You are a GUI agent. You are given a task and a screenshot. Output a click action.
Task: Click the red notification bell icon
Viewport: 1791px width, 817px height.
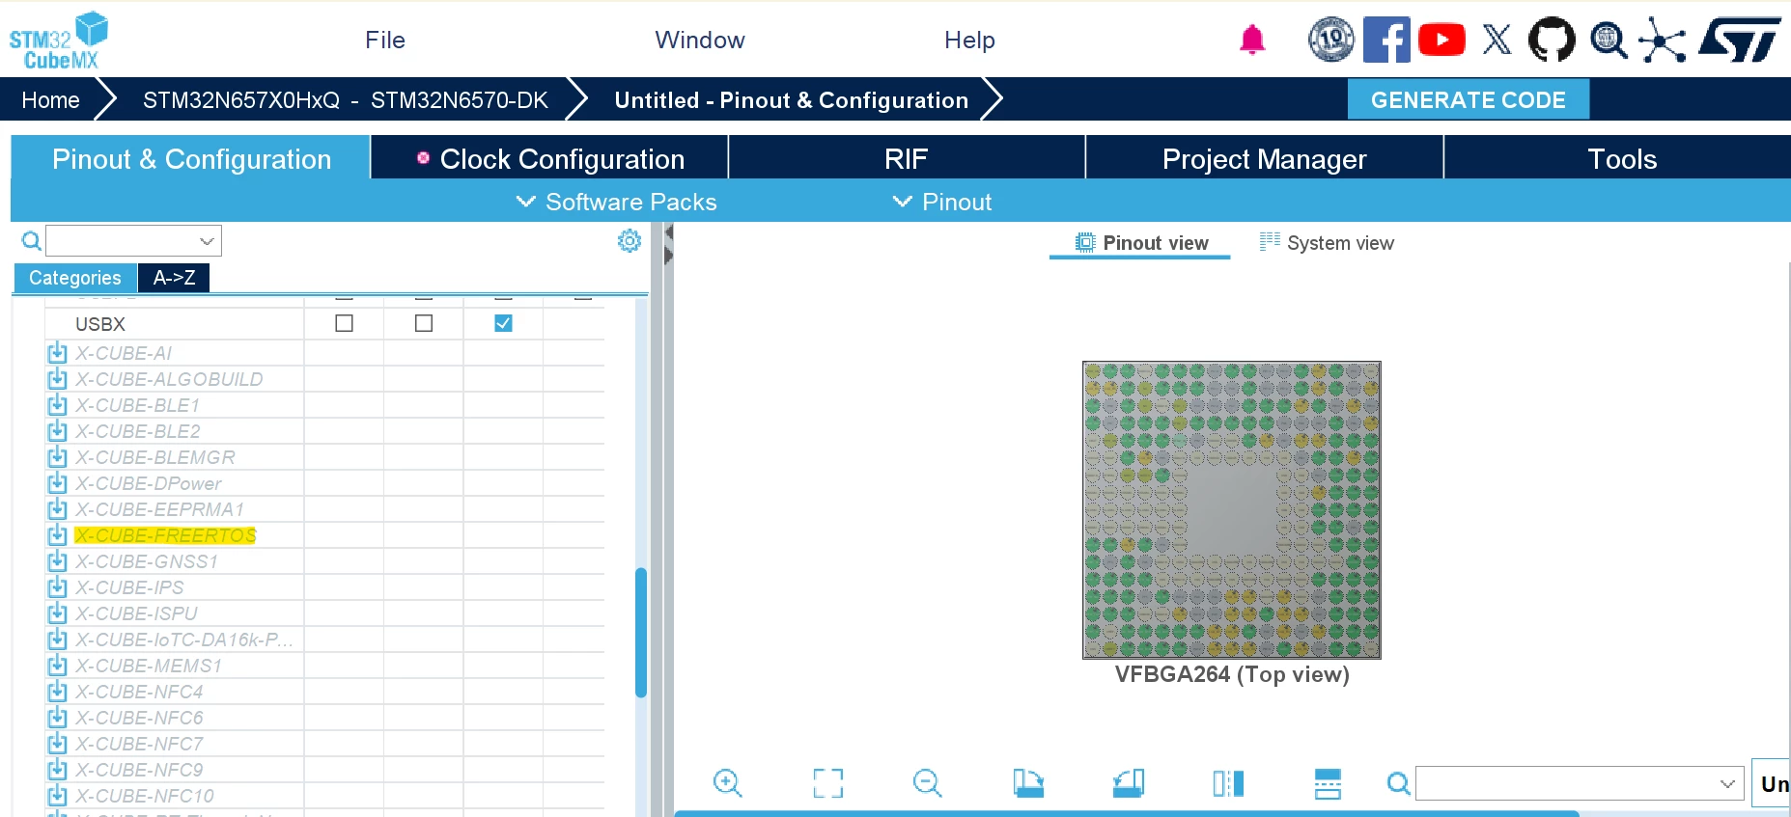pyautogui.click(x=1252, y=40)
